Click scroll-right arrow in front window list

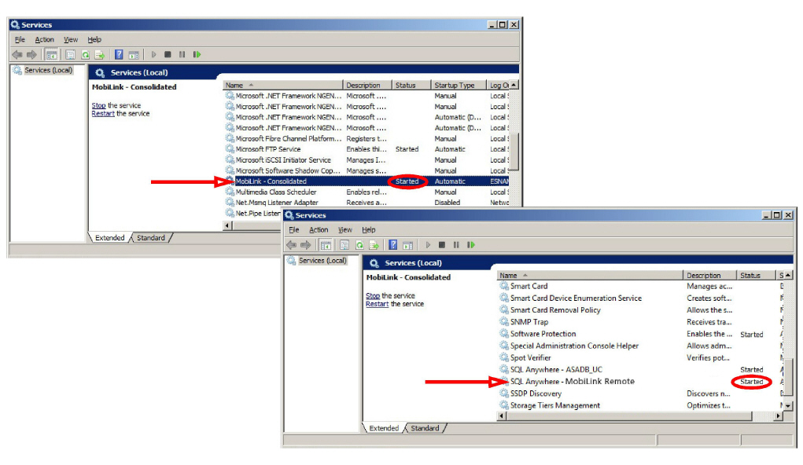click(x=779, y=416)
